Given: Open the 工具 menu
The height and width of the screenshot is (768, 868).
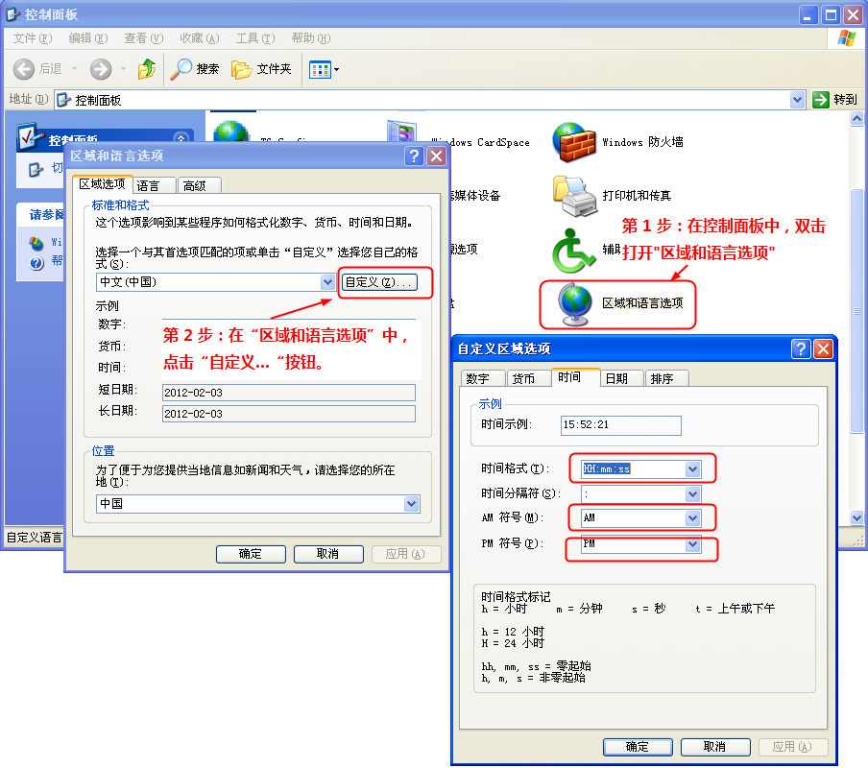Looking at the screenshot, I should point(254,38).
